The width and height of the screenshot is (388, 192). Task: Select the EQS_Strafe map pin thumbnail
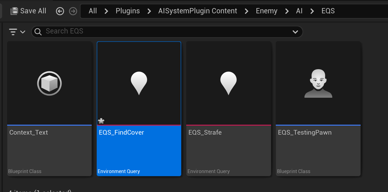coord(229,83)
